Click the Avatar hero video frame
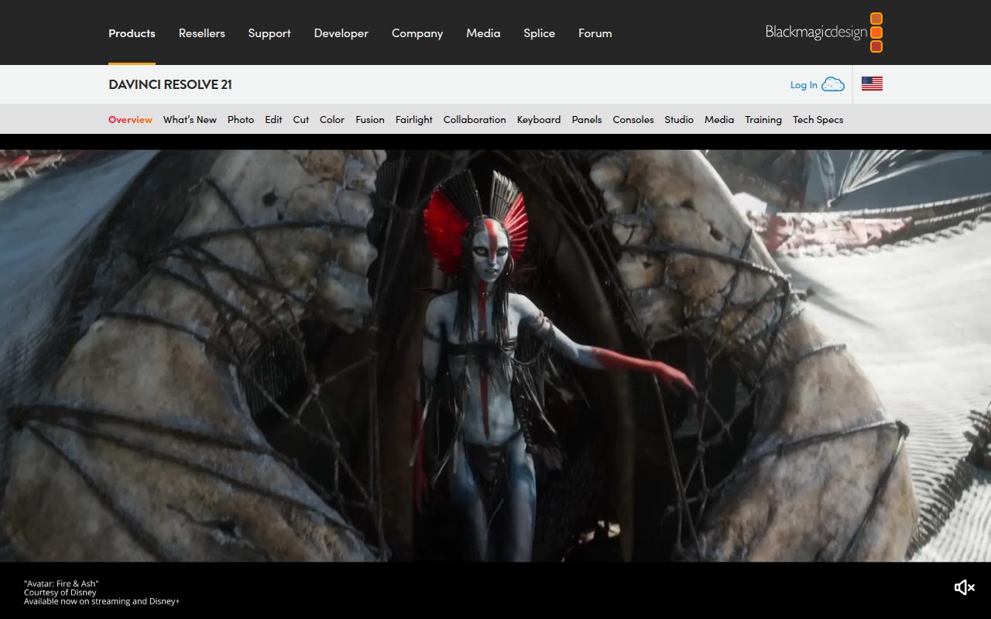 point(495,355)
